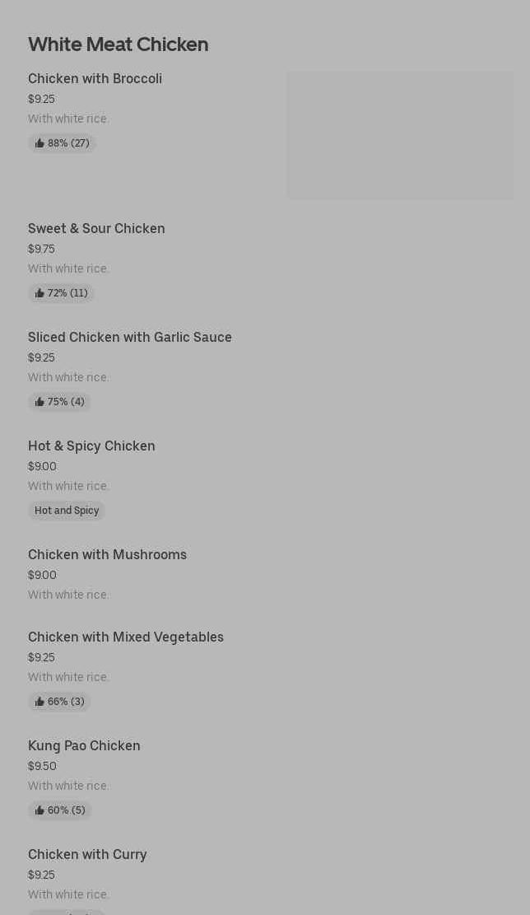The width and height of the screenshot is (530, 915).
Task: Open Sliced Chicken with Garlic Sauce
Action: pos(130,338)
